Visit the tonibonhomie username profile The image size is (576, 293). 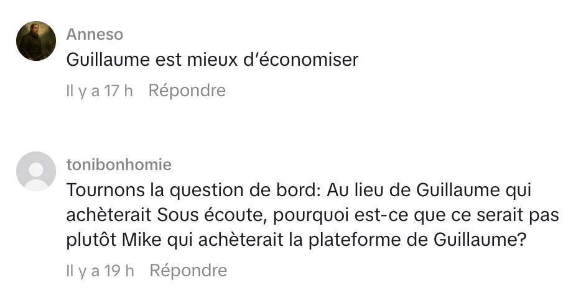119,165
